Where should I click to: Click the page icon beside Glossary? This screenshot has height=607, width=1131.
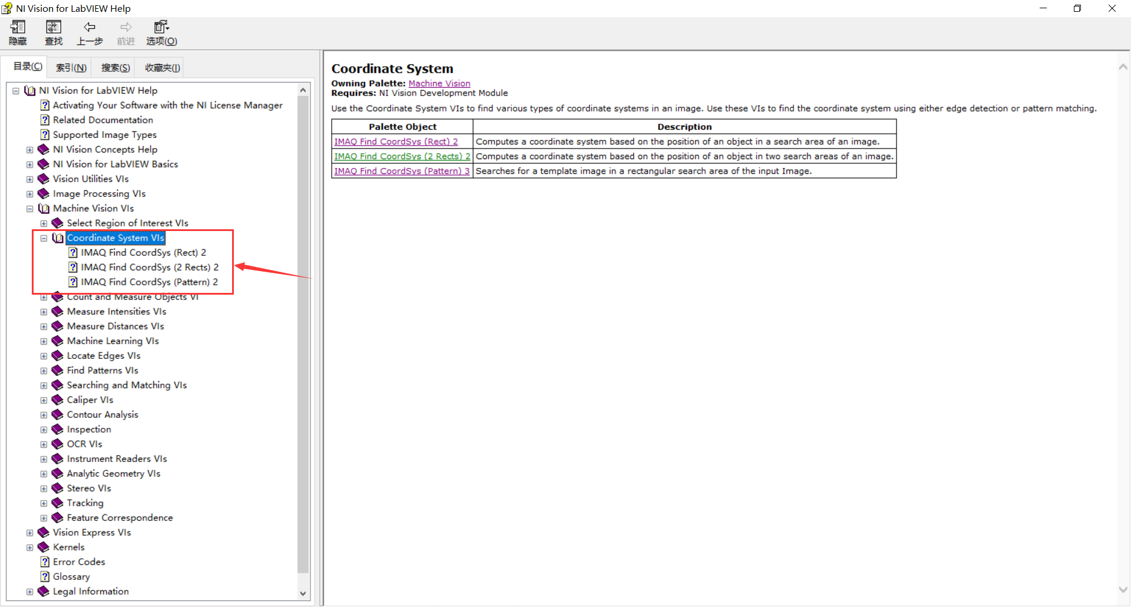click(x=45, y=577)
